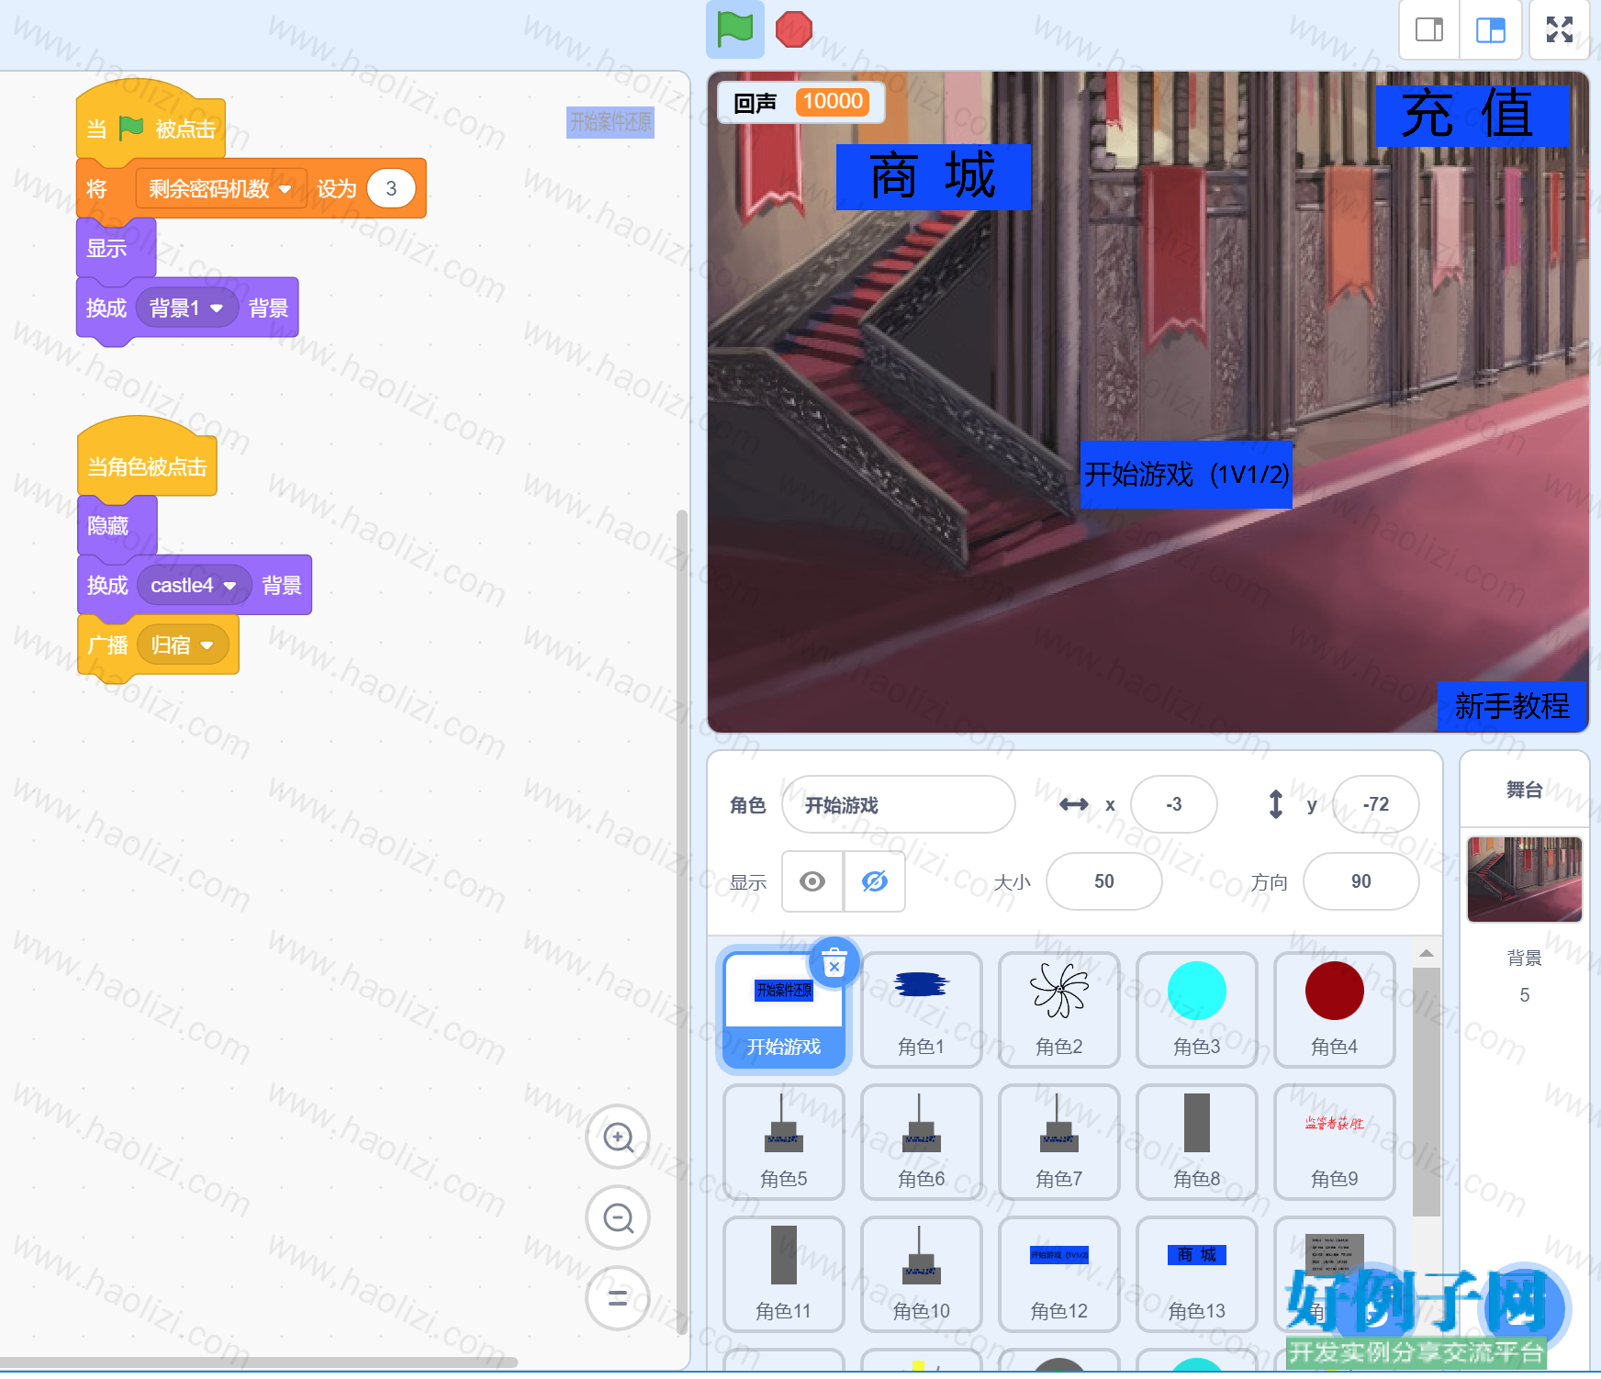Viewport: 1601px width, 1379px height.
Task: Open the 背景1 backdrop dropdown
Action: coord(186,308)
